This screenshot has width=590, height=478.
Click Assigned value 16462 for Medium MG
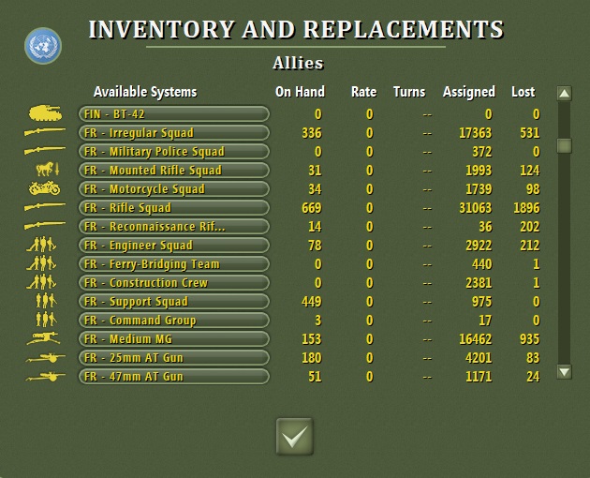pos(475,339)
